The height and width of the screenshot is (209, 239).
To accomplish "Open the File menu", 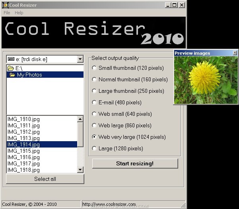I will point(7,13).
